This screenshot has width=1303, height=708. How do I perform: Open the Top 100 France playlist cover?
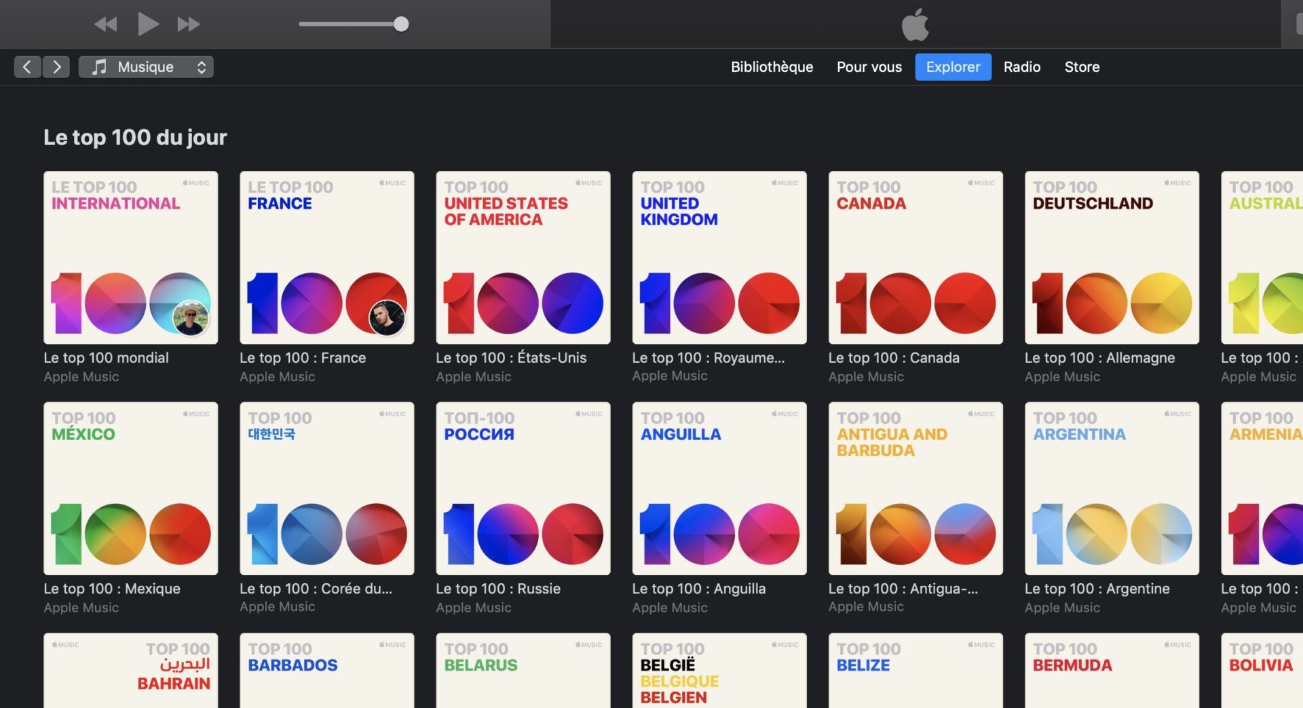[327, 258]
